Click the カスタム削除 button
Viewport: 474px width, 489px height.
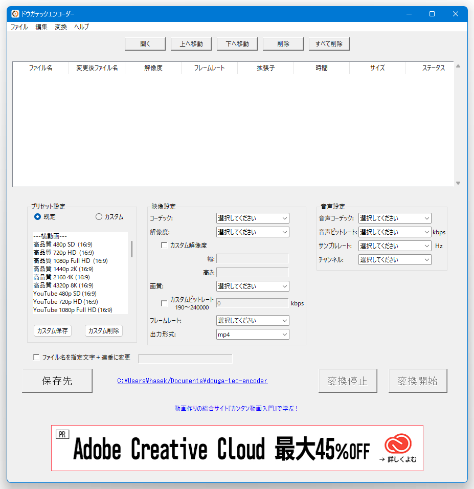(x=103, y=330)
